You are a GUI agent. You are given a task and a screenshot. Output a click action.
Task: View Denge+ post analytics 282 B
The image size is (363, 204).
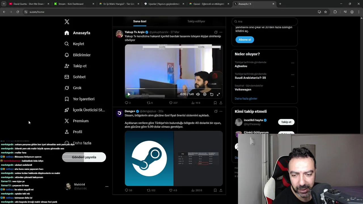pyautogui.click(x=197, y=190)
